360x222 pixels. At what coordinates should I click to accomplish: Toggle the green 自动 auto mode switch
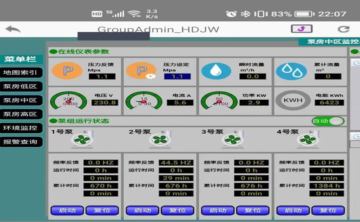pos(328,121)
